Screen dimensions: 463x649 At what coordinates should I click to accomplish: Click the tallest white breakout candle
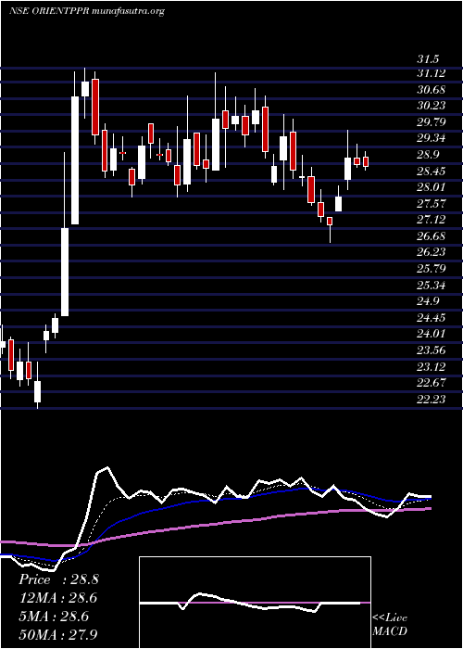[x=75, y=160]
